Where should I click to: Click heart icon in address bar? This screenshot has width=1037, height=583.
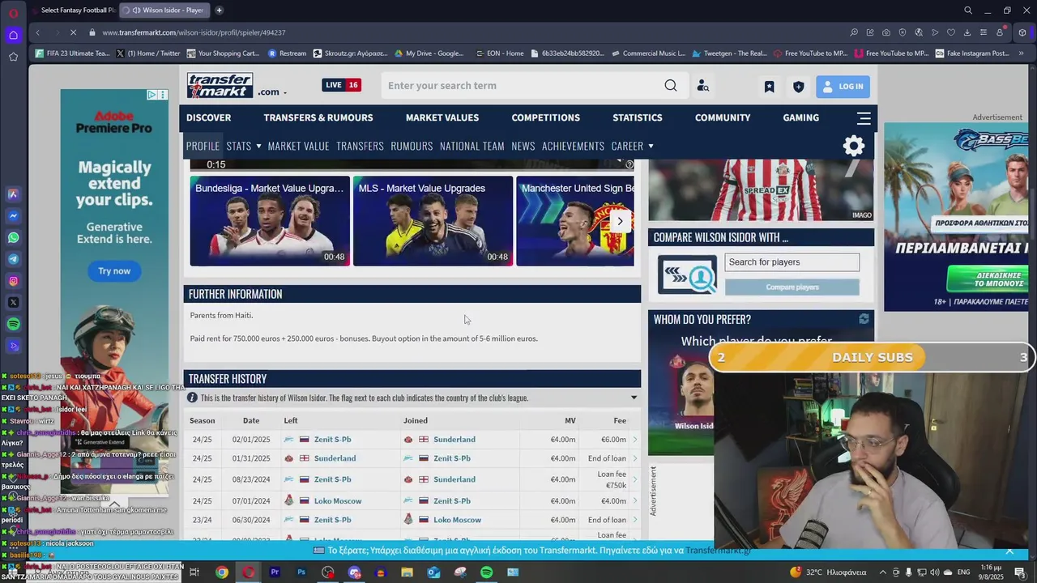951,32
